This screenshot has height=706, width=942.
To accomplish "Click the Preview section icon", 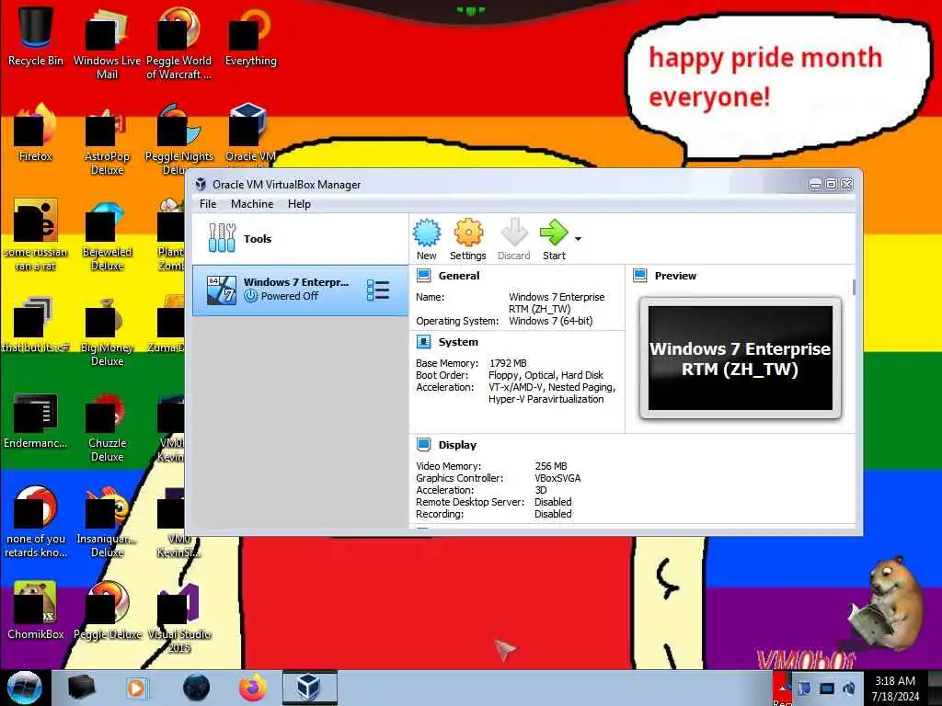I will coord(640,276).
